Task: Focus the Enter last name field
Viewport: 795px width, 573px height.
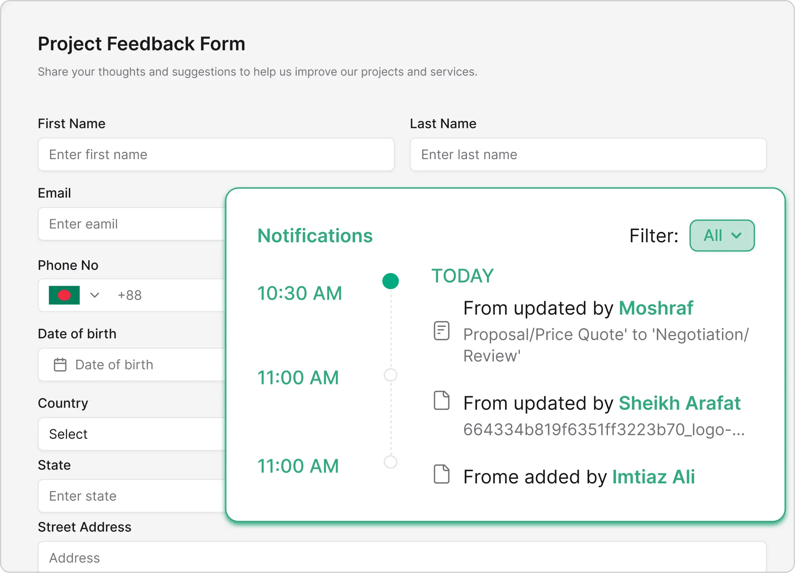Action: point(588,154)
